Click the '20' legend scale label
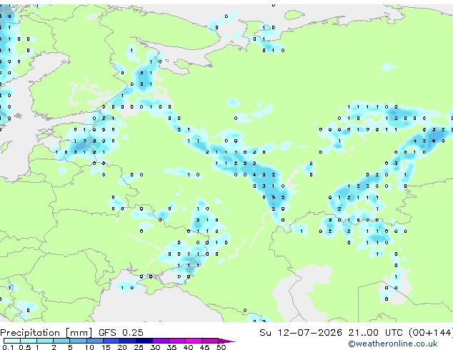The height and width of the screenshot is (350, 453). pyautogui.click(x=122, y=347)
